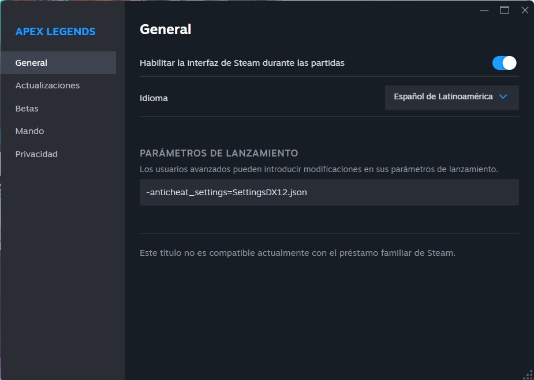Open the Betas settings page
534x380 pixels.
(27, 109)
